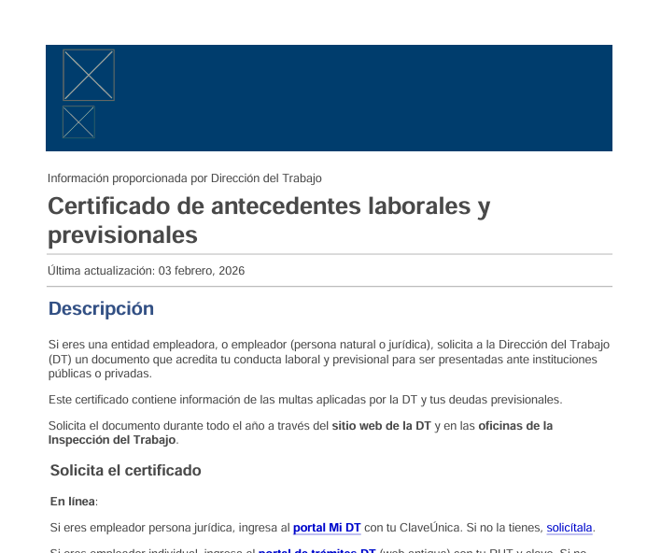Click the Descripción section heading

pos(101,308)
